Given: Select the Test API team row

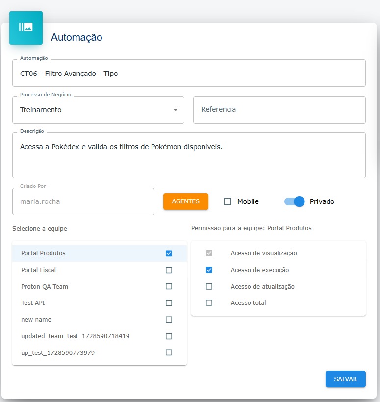Looking at the screenshot, I should pyautogui.click(x=100, y=303).
